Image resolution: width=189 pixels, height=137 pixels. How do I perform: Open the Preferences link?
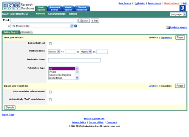point(155,3)
